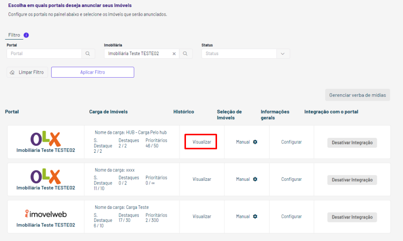Click the Filtro info icon
The height and width of the screenshot is (241, 403).
(26, 35)
